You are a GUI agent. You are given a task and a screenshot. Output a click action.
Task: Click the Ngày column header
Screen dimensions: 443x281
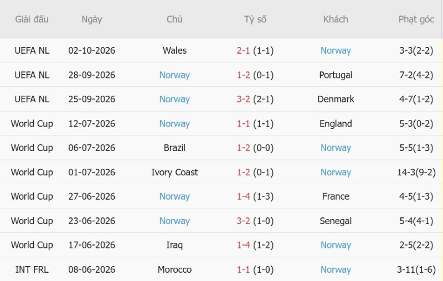(x=91, y=19)
